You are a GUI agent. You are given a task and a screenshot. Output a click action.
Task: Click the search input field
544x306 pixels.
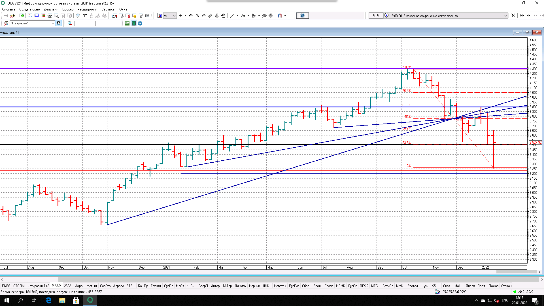click(x=85, y=23)
